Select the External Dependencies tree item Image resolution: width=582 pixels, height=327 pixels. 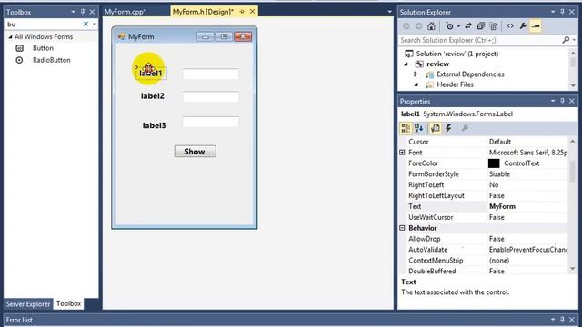point(470,74)
